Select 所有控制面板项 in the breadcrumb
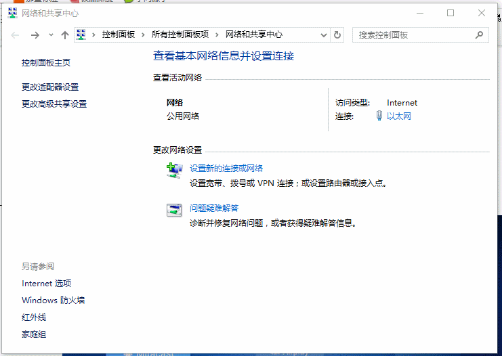Image resolution: width=502 pixels, height=356 pixels. [x=180, y=35]
